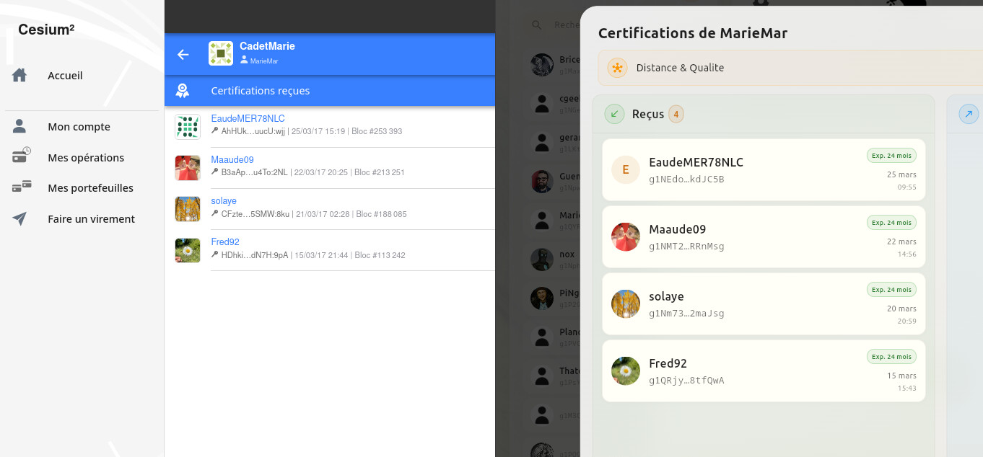
Task: Click the Reçus count badge 4
Action: (x=676, y=114)
